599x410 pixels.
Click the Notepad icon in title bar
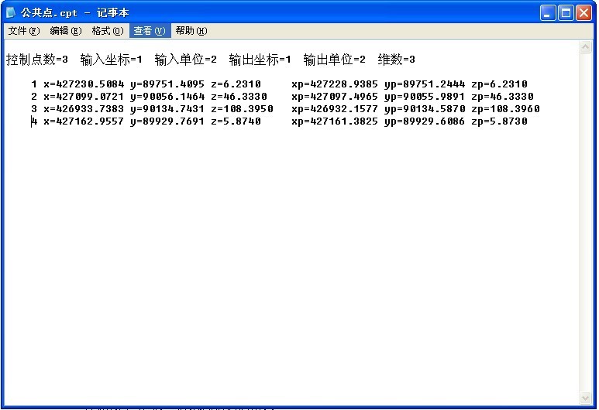(x=11, y=12)
